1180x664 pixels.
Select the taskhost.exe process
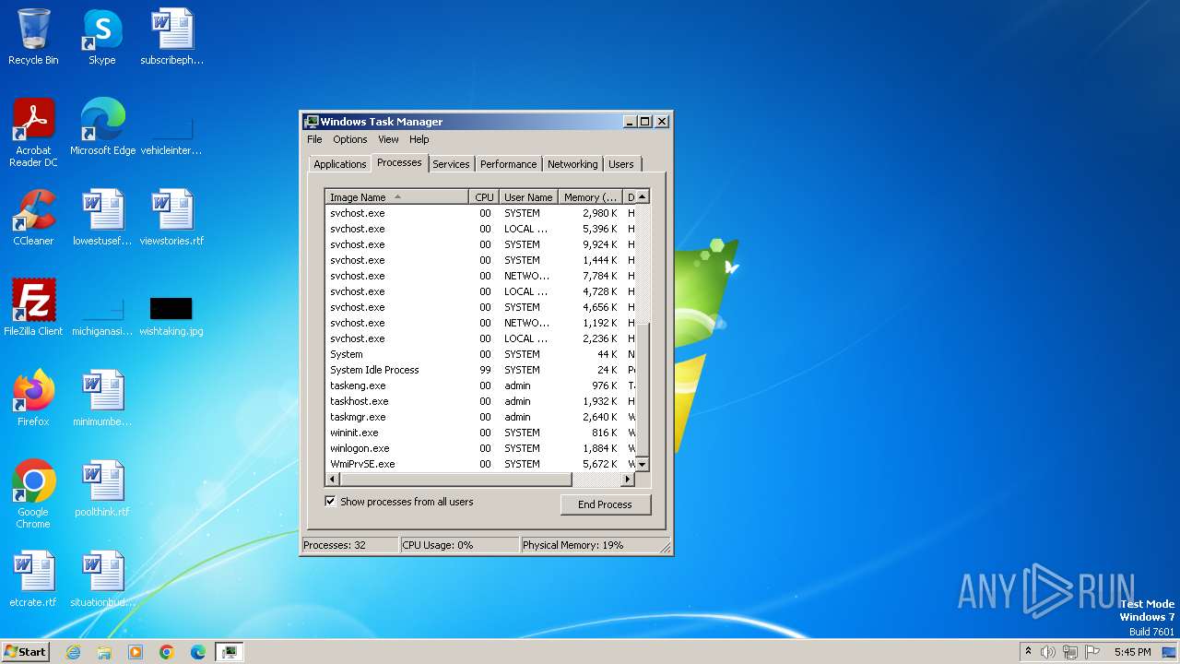click(x=480, y=401)
